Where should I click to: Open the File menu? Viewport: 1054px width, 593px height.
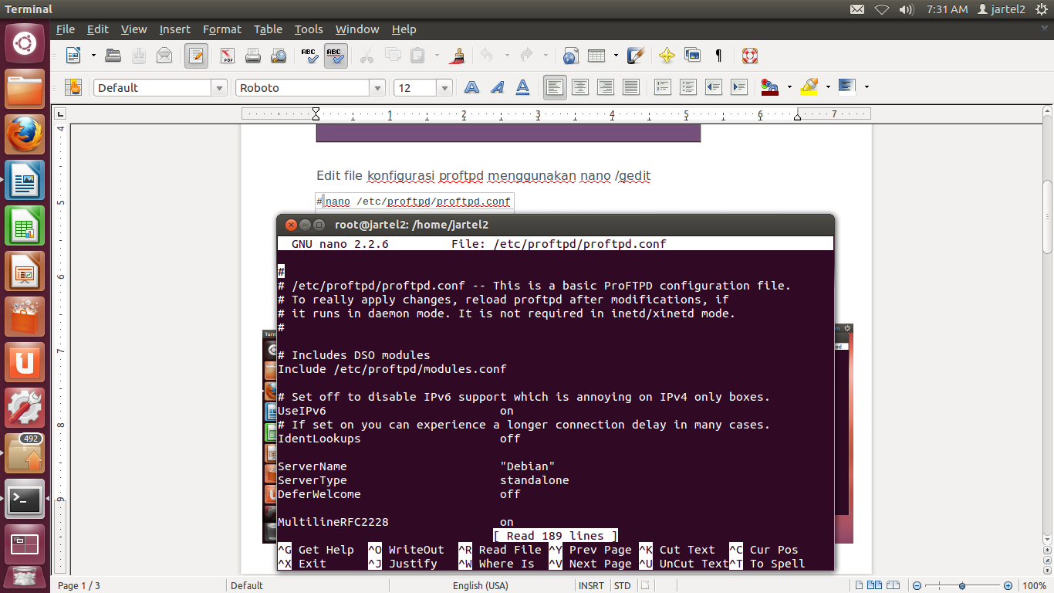[x=66, y=29]
